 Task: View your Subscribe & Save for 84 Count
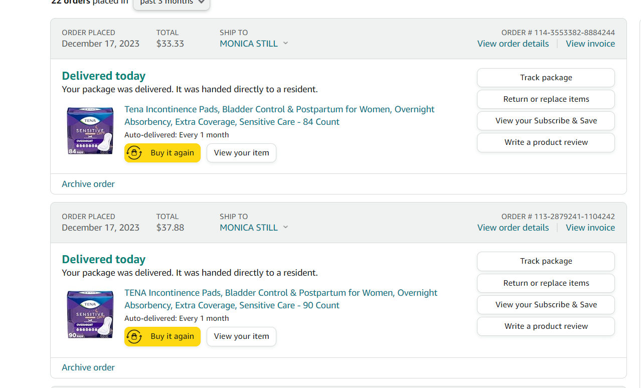pyautogui.click(x=546, y=121)
